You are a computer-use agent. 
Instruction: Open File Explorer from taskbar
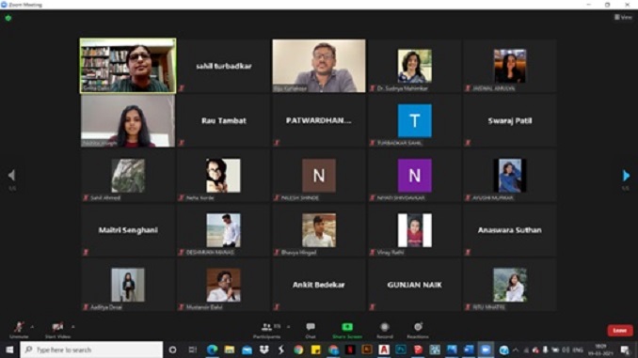tap(230, 350)
